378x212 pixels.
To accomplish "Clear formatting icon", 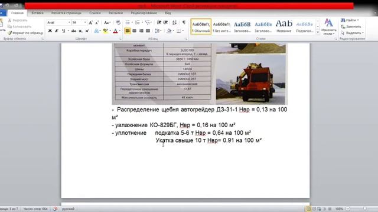I will [118, 22].
